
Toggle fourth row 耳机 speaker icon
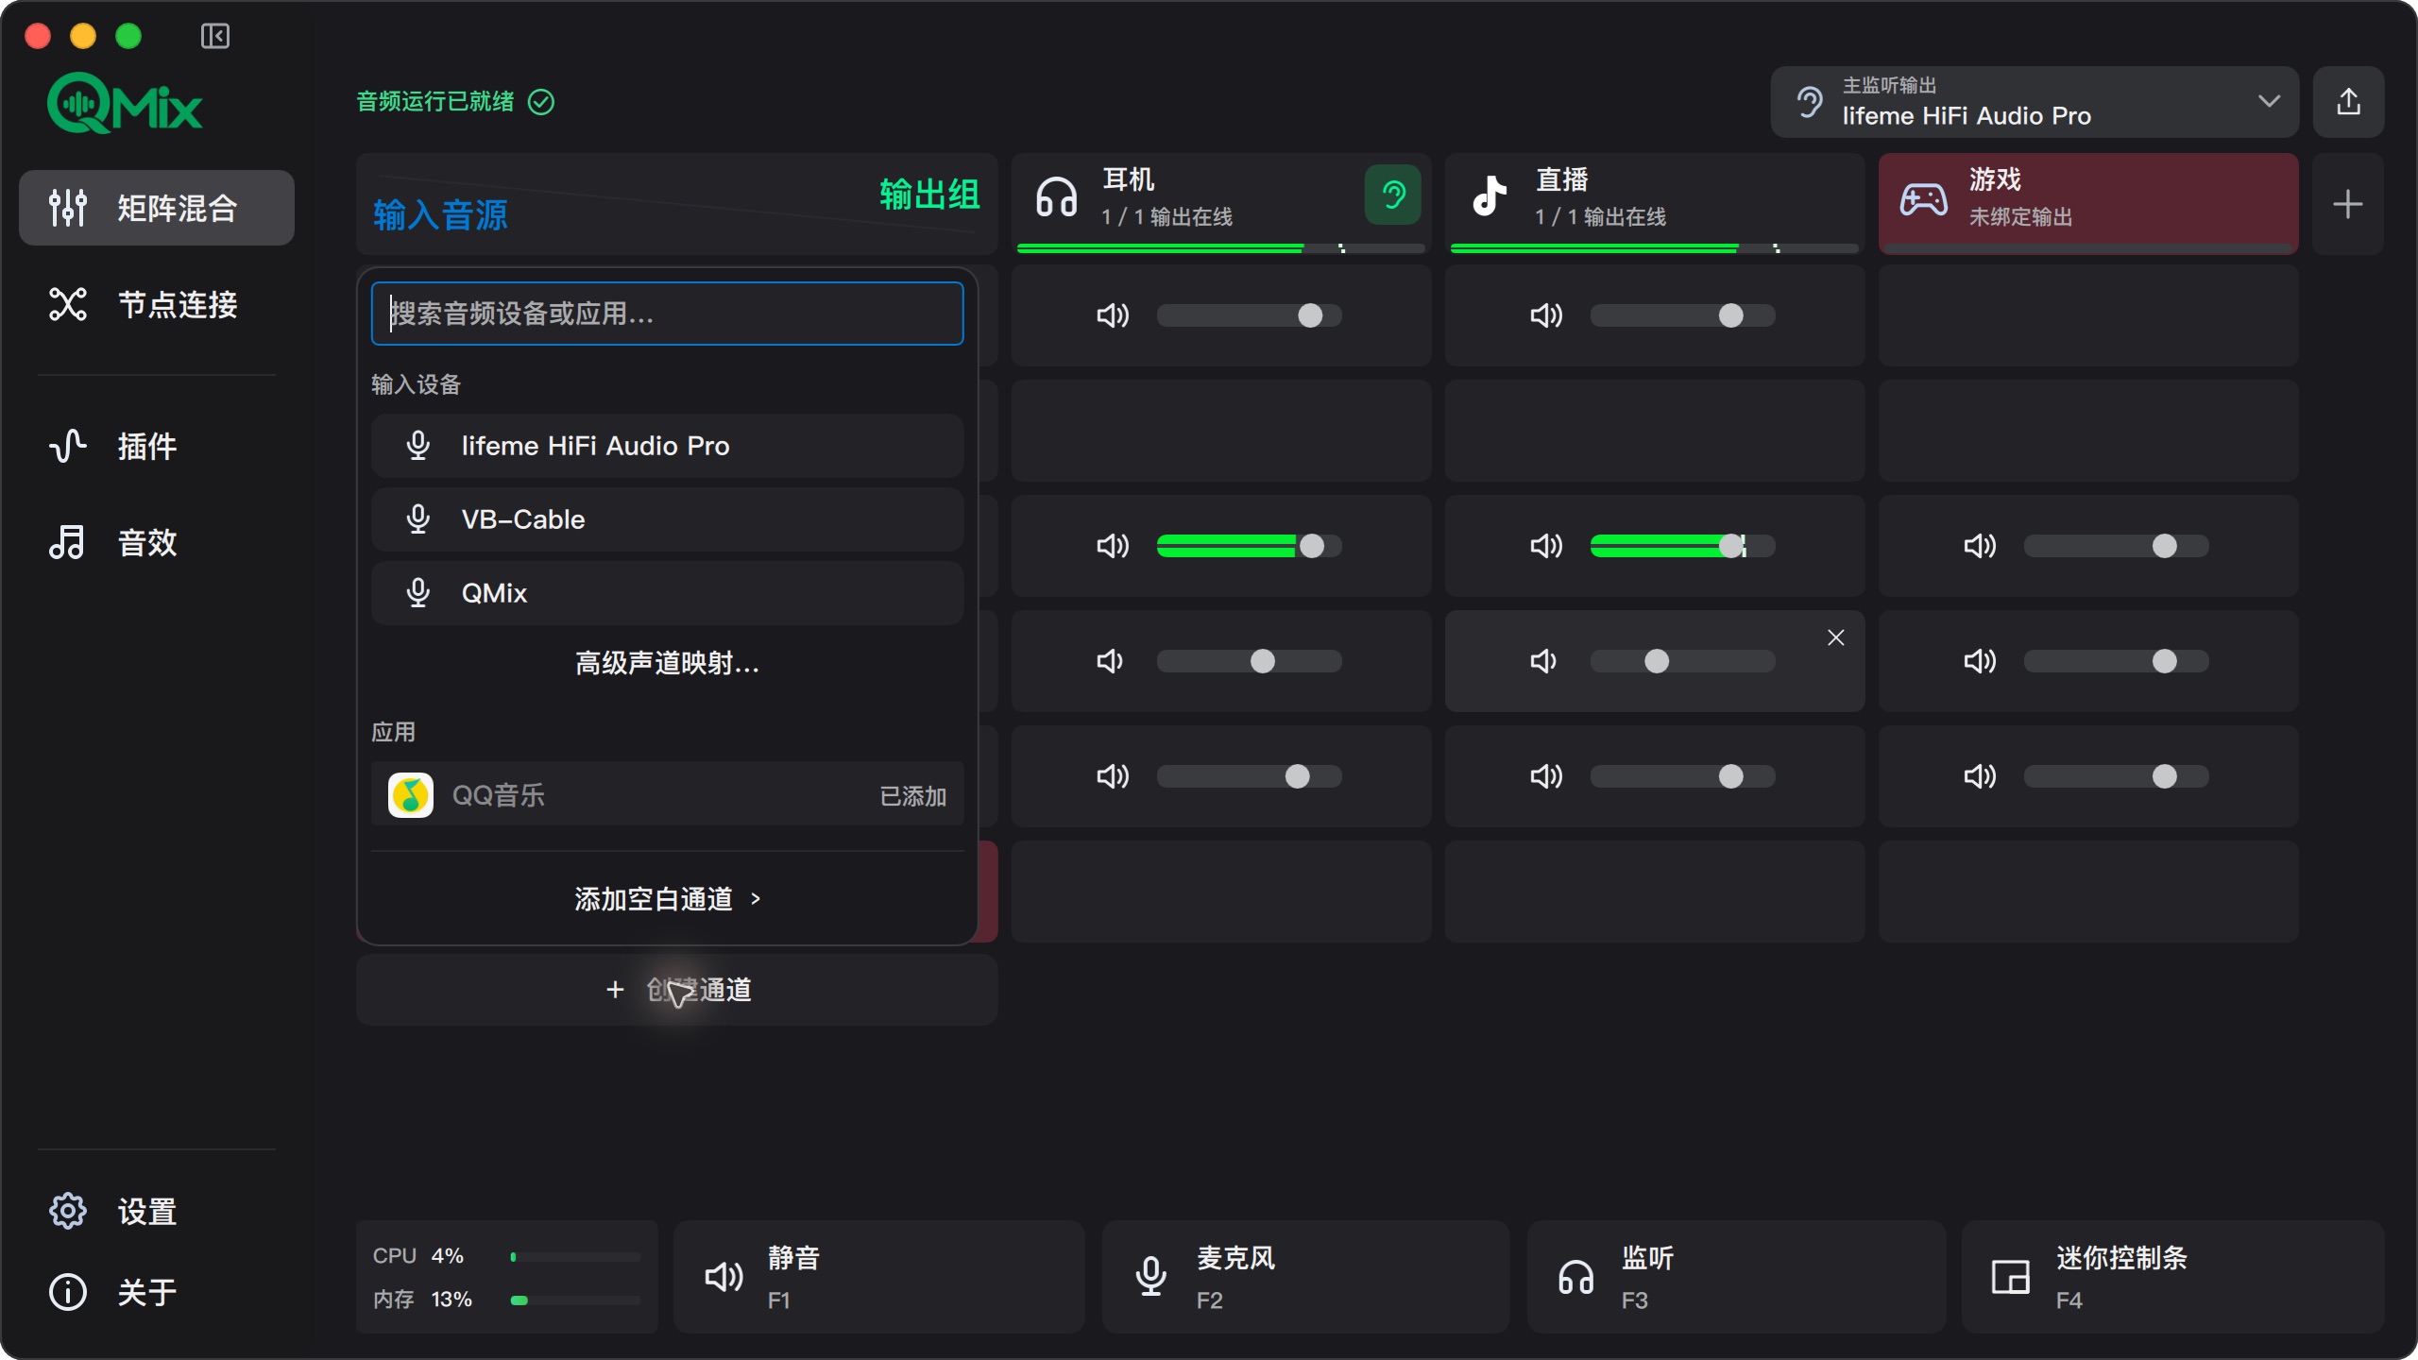pyautogui.click(x=1110, y=661)
